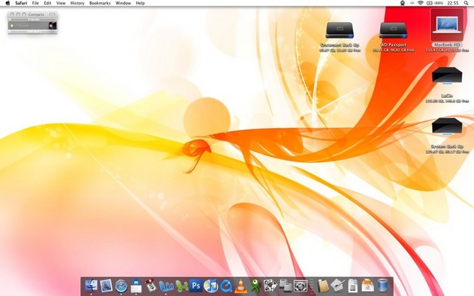Click the Contacts window title bar

33,15
